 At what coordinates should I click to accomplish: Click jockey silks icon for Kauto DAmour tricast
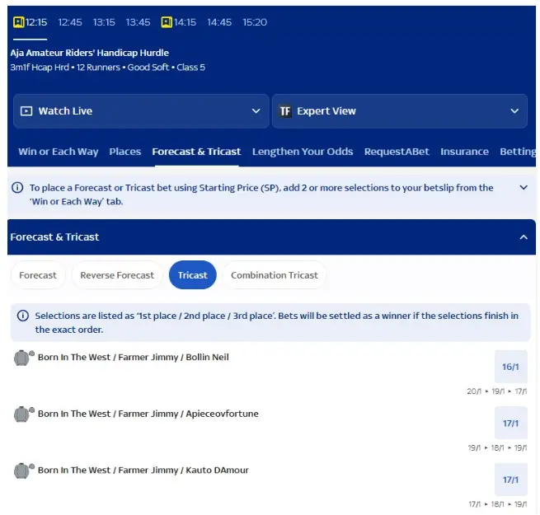click(23, 471)
